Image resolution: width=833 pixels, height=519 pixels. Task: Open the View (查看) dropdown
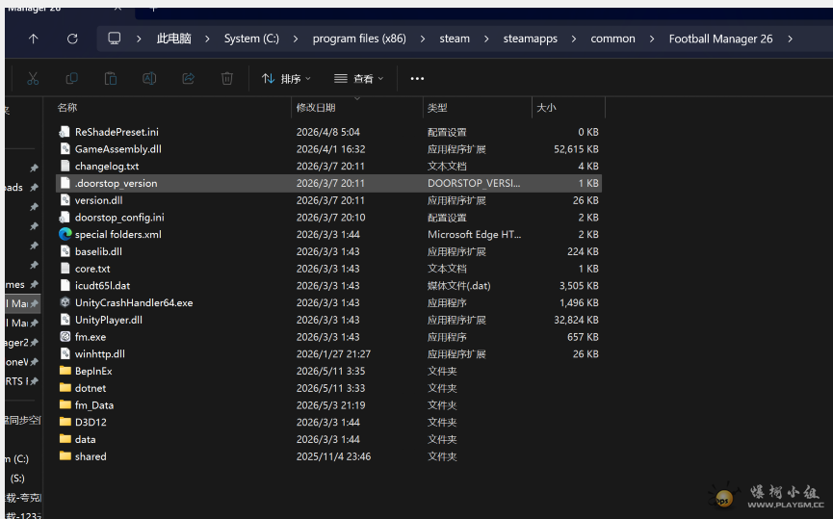pyautogui.click(x=358, y=79)
